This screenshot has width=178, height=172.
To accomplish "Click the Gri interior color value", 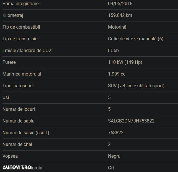I will point(111,168).
